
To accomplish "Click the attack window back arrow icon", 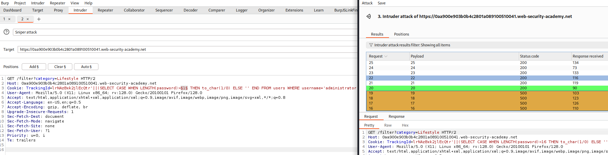I will 369,16.
